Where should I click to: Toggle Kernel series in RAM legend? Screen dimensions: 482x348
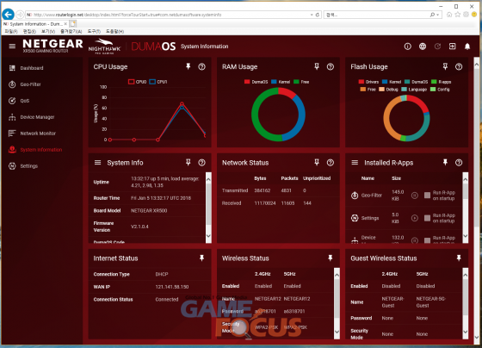click(x=281, y=82)
